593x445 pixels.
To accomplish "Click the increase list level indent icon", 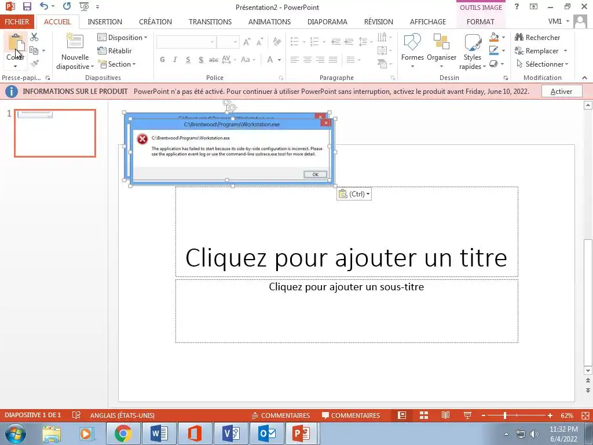I will tap(349, 42).
